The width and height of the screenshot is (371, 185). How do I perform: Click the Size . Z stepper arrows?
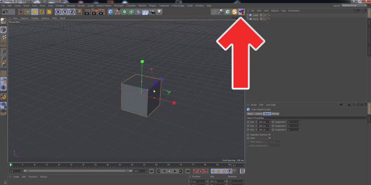(270, 130)
